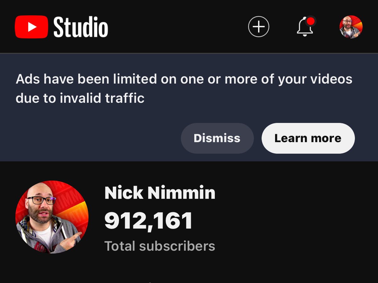Click Learn more about limited ads
The width and height of the screenshot is (378, 283).
[x=308, y=138]
